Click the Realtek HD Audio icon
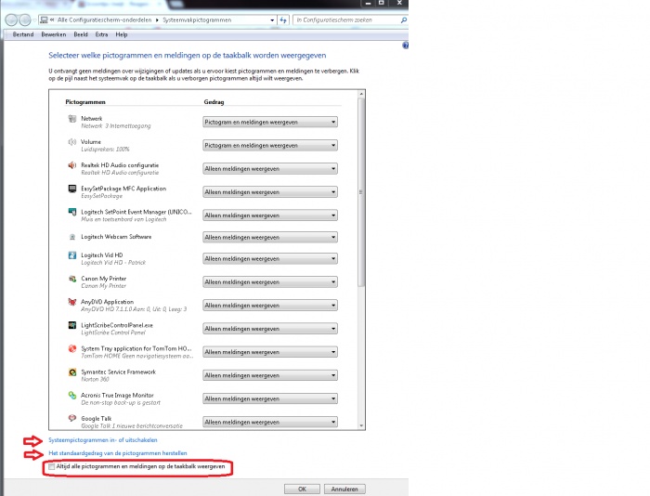 [72, 165]
